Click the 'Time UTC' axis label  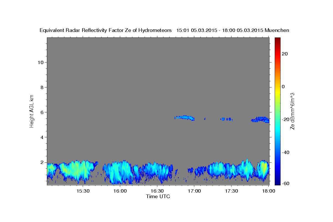pyautogui.click(x=158, y=196)
